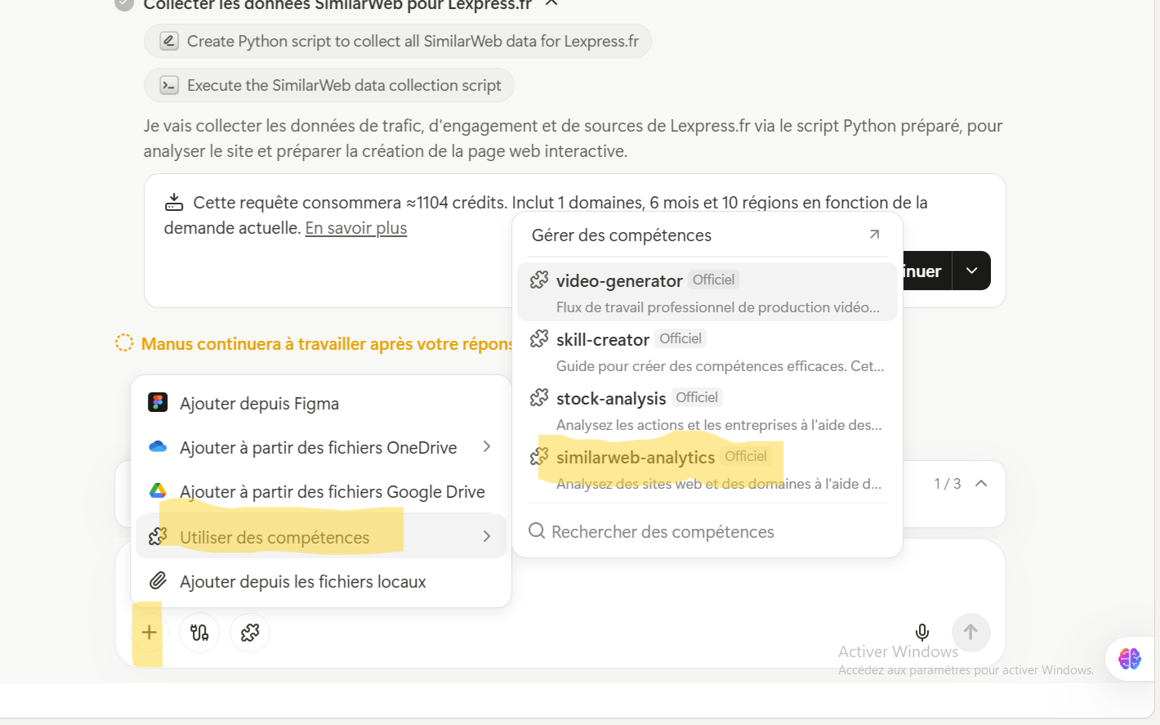Screen dimensions: 1160x725
Task: Expand Ajouter à partir des fichiers OneDrive
Action: 319,448
